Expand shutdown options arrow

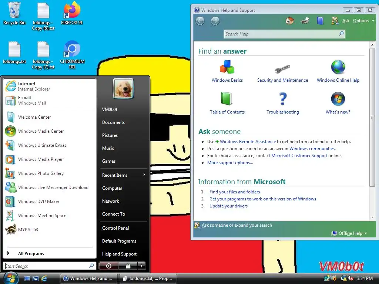pos(142,266)
